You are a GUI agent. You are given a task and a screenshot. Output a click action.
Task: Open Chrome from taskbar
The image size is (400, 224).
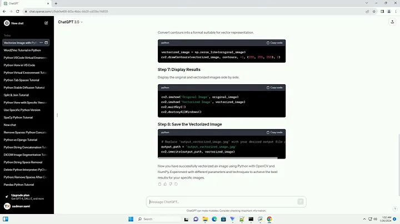(x=269, y=219)
